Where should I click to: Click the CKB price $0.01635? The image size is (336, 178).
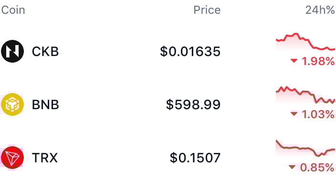190,51
